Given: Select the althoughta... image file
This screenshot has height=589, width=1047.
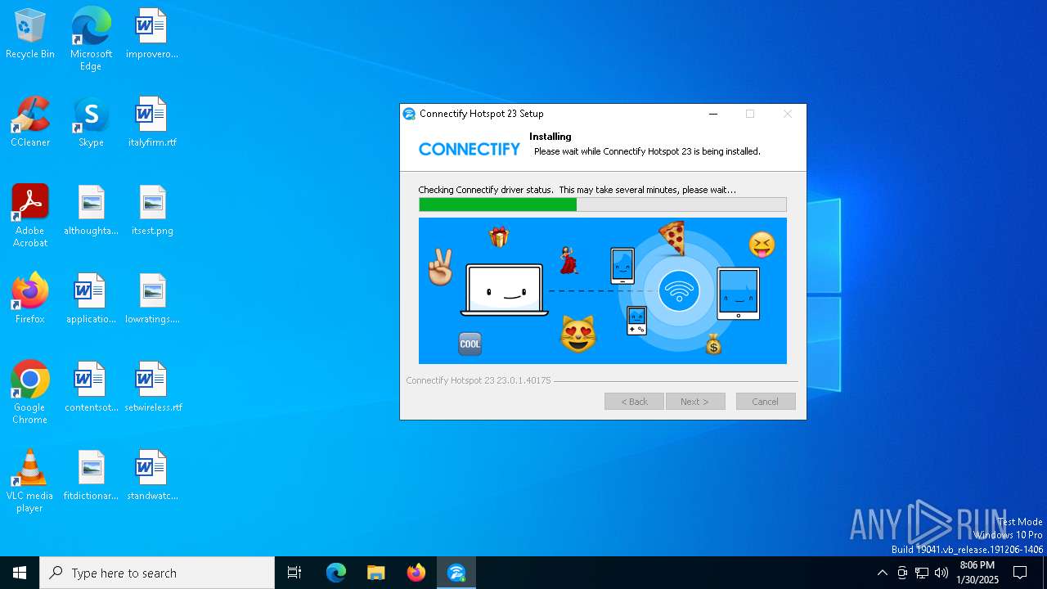Looking at the screenshot, I should 91,211.
